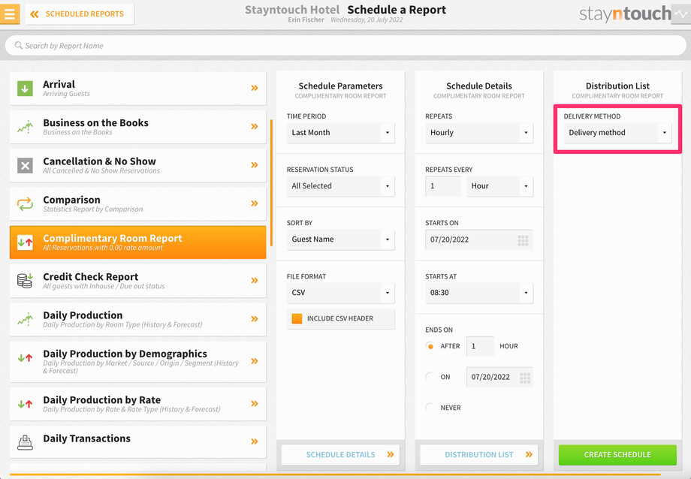Viewport: 691px width, 479px height.
Task: Select the Credit Check Report item
Action: click(x=138, y=281)
